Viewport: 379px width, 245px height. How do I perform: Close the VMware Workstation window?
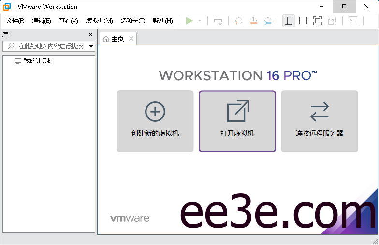pyautogui.click(x=366, y=7)
